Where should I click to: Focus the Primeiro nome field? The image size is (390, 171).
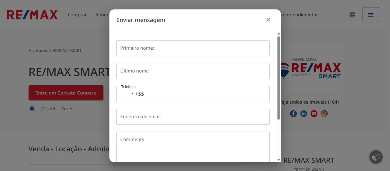pyautogui.click(x=193, y=48)
